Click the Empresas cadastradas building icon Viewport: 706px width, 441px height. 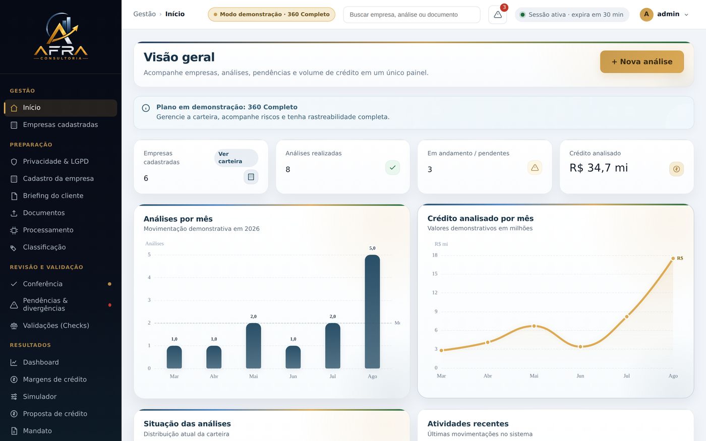pyautogui.click(x=14, y=125)
